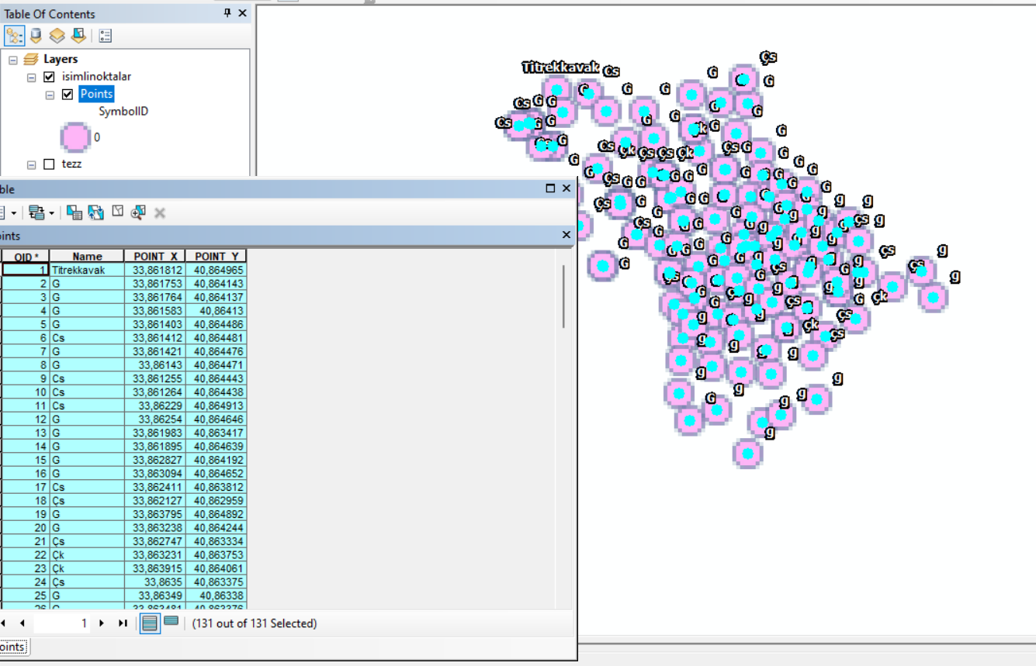1036x666 pixels.
Task: Uncheck the Points layer checkbox
Action: pyautogui.click(x=68, y=94)
